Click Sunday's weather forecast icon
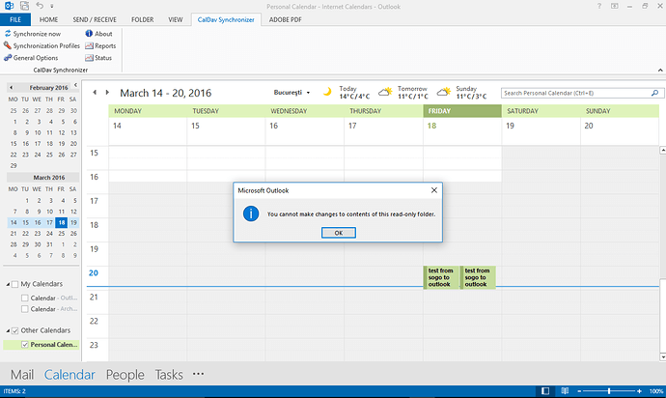This screenshot has width=666, height=398. pos(443,92)
